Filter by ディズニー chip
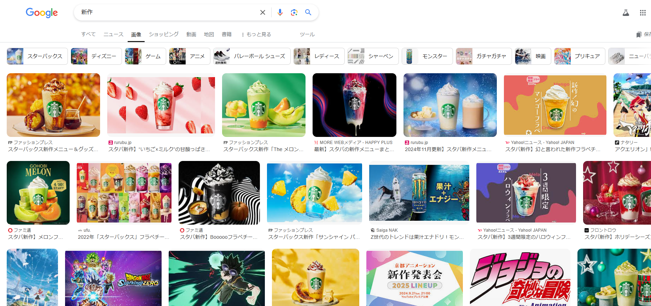651x306 pixels. pyautogui.click(x=96, y=56)
